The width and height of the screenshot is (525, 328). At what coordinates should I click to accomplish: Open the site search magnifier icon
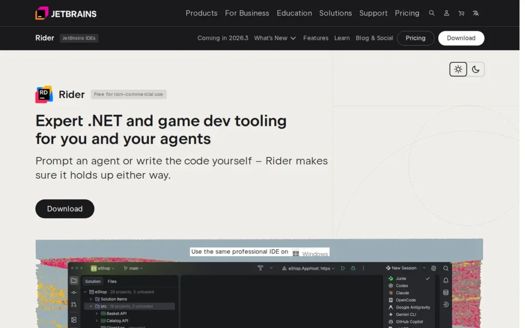click(x=432, y=13)
